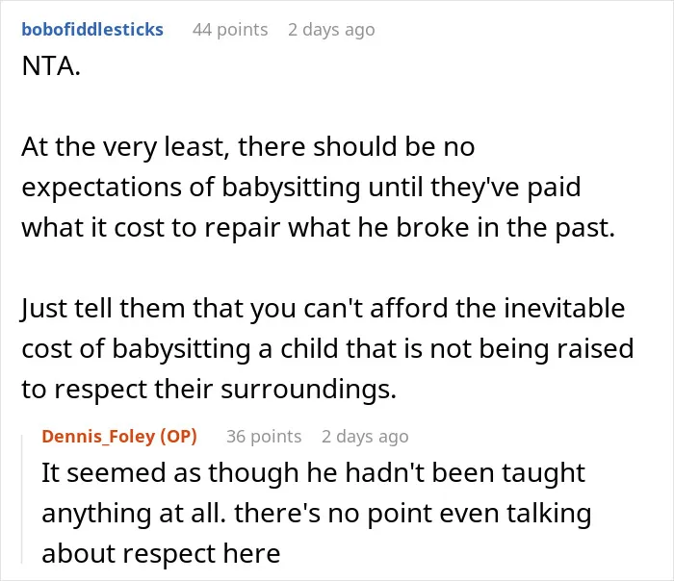The width and height of the screenshot is (674, 581).
Task: Open reply's 2 days ago timestamp
Action: (365, 437)
